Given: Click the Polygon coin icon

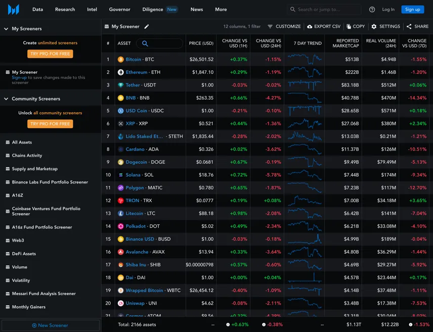Looking at the screenshot, I should click(x=121, y=187).
